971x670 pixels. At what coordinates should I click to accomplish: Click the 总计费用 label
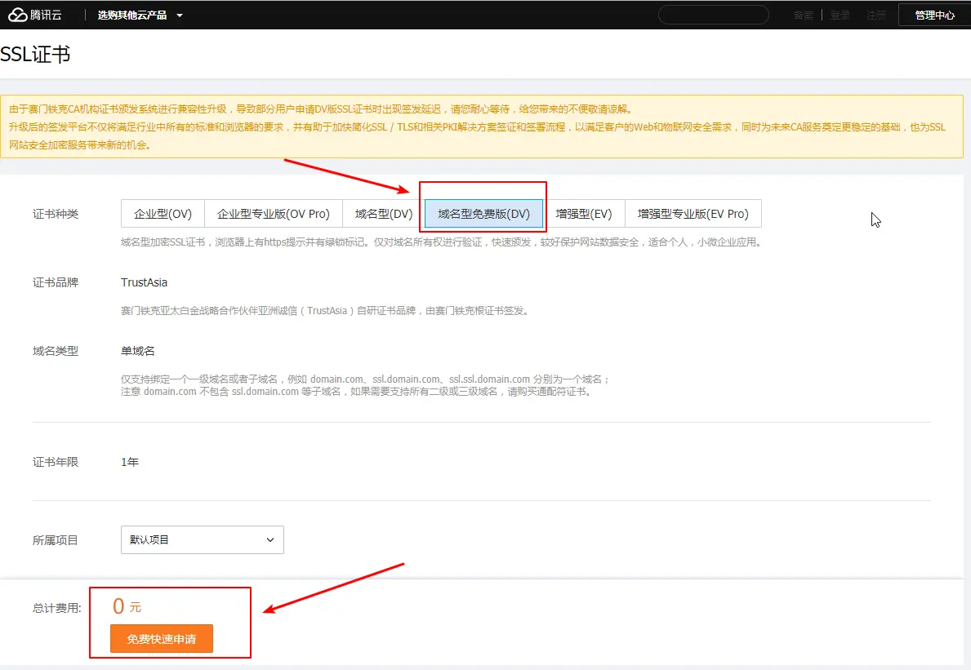[57, 608]
